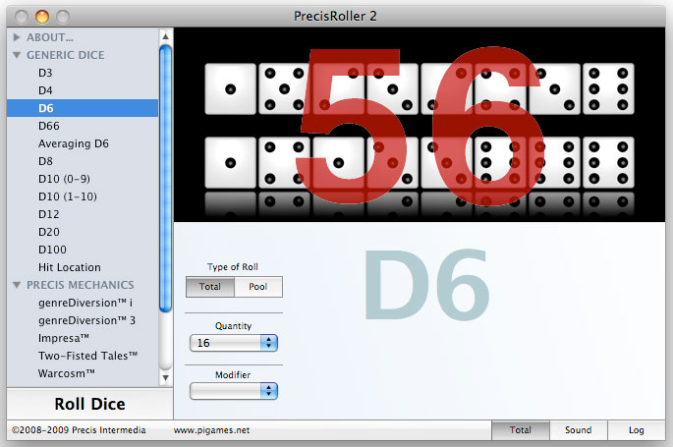Image resolution: width=673 pixels, height=447 pixels.
Task: Select D8 in the dice list
Action: click(83, 161)
